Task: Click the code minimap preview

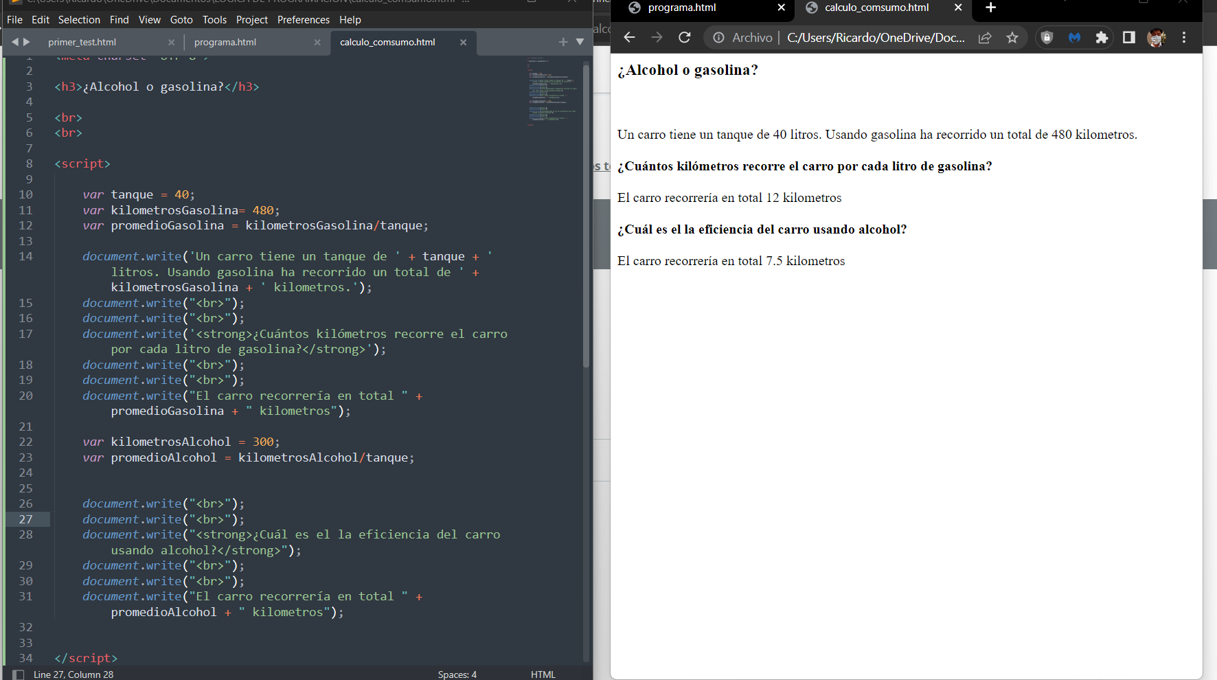Action: click(551, 93)
